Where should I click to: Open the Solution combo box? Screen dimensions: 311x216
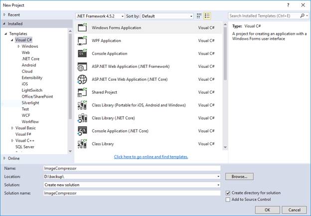[132, 185]
